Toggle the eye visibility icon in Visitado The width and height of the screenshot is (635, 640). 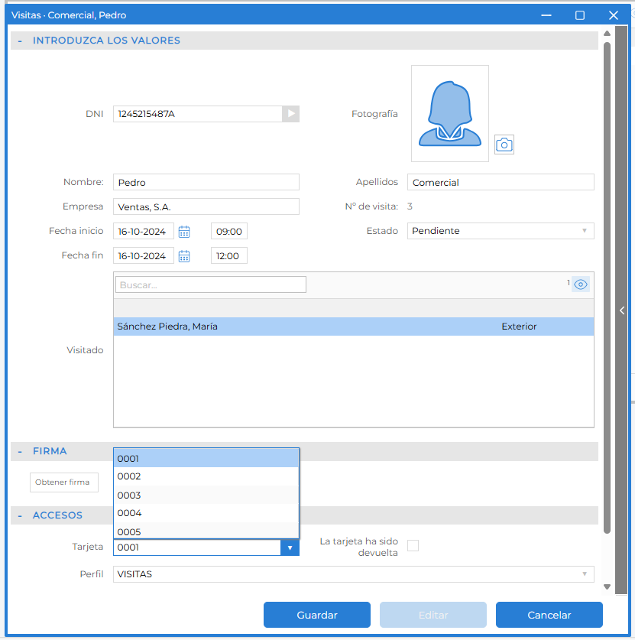580,284
